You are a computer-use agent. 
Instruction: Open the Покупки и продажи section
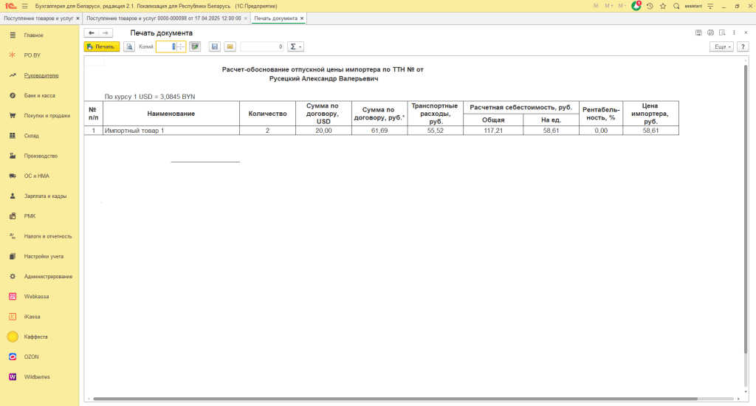click(x=47, y=116)
